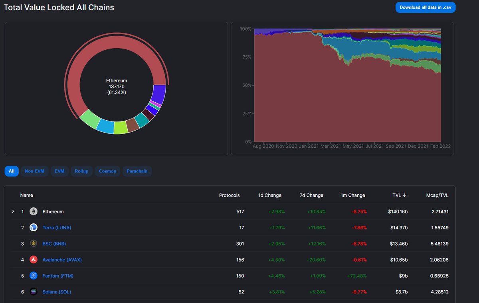Click the +20.60% Avalanche weekly change
Screen dimensions: 479x303
[x=315, y=260]
